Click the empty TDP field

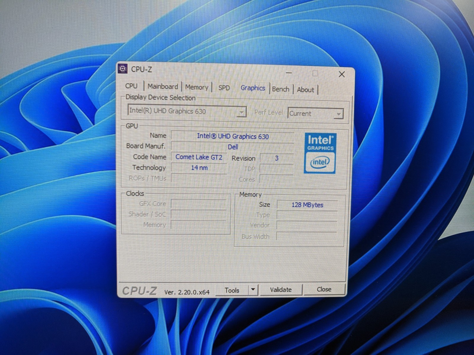277,169
